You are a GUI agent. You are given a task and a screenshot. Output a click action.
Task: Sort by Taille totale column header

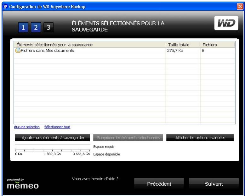click(183, 45)
